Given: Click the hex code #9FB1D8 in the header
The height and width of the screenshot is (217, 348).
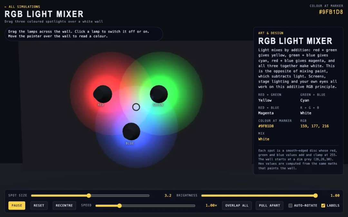Looking at the screenshot, I should pyautogui.click(x=331, y=12).
